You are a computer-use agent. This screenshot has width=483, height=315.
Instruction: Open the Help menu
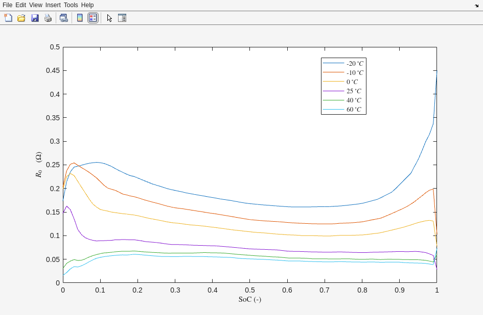click(x=87, y=5)
